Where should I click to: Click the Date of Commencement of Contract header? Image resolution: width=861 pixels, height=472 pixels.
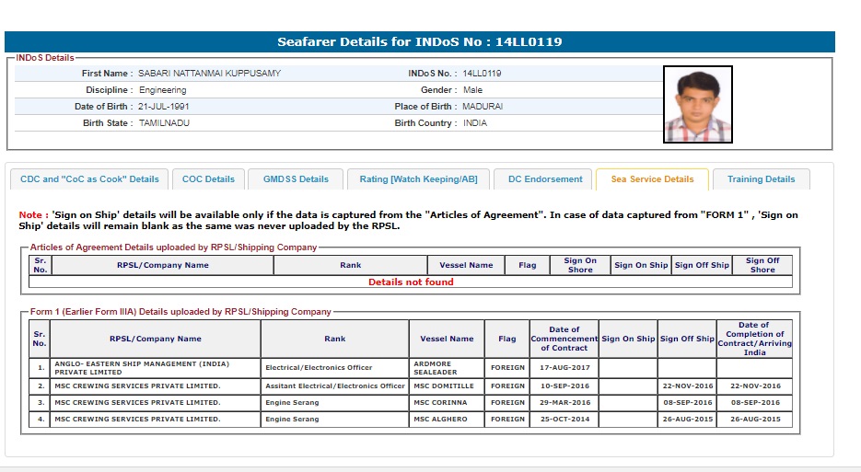click(564, 339)
